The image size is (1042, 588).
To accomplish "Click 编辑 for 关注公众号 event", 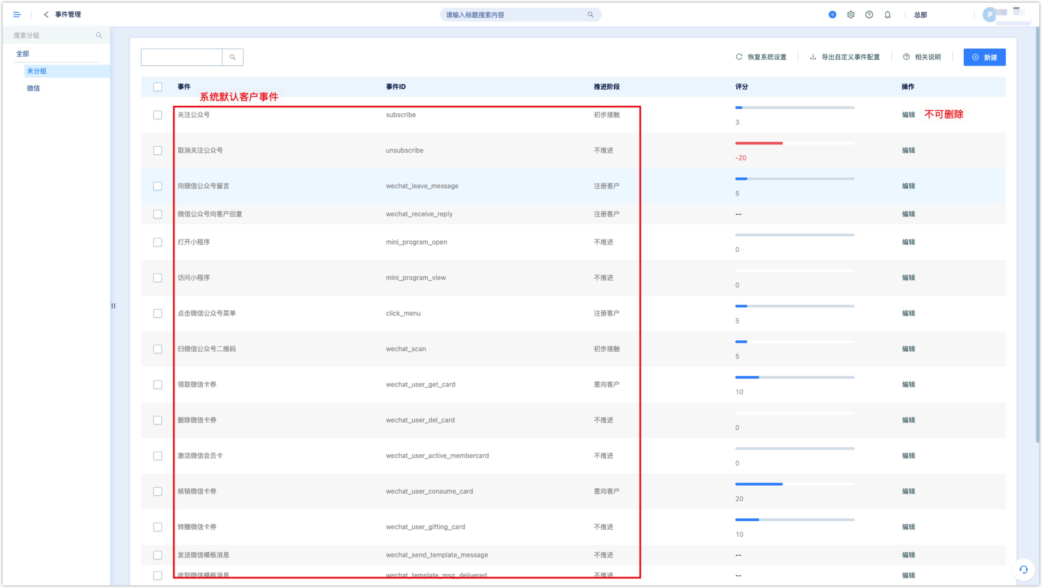I will pos(908,115).
